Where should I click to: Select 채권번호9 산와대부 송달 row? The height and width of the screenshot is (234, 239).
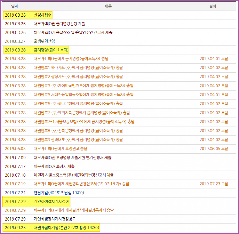tap(119, 140)
